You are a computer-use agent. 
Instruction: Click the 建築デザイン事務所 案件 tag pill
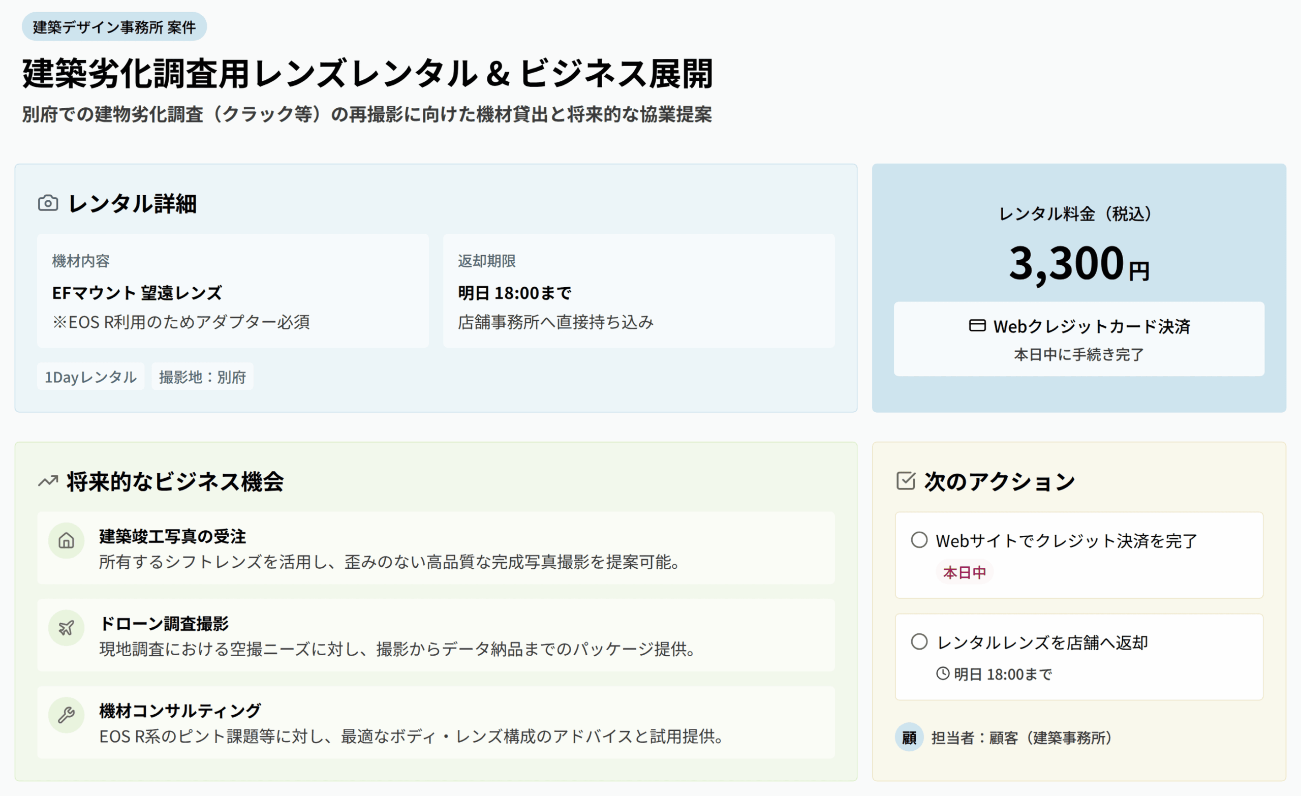tap(114, 26)
